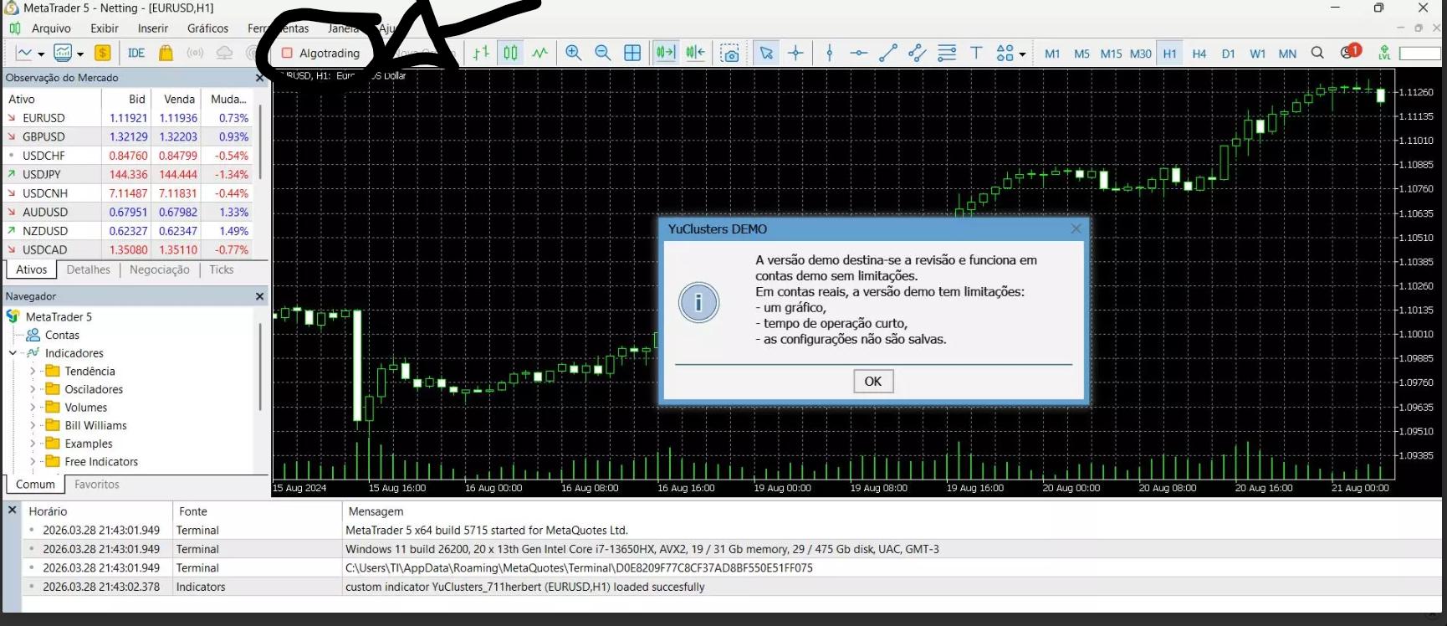The image size is (1447, 626).
Task: Toggle chart auto scroll
Action: (x=666, y=53)
